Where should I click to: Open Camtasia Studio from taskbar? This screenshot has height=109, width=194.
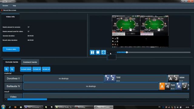click(64, 107)
